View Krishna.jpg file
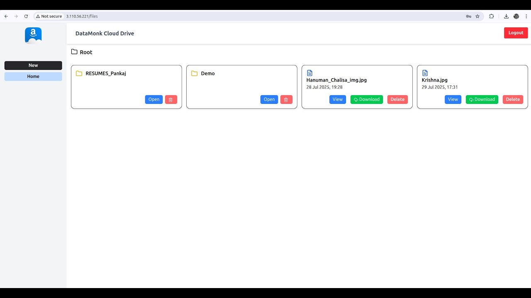 point(453,99)
